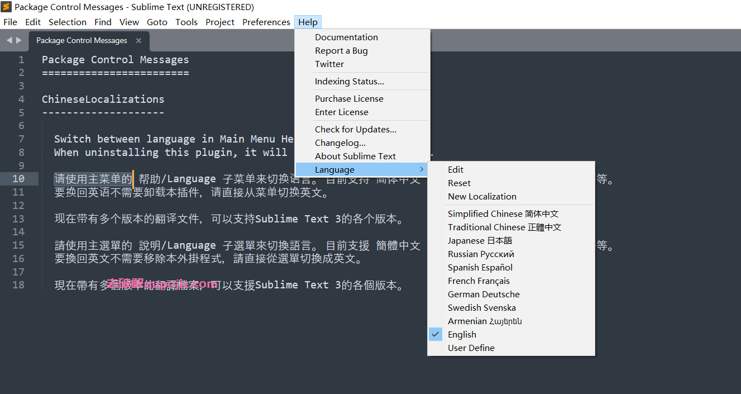The height and width of the screenshot is (394, 741).
Task: Select New Localization
Action: [511, 196]
